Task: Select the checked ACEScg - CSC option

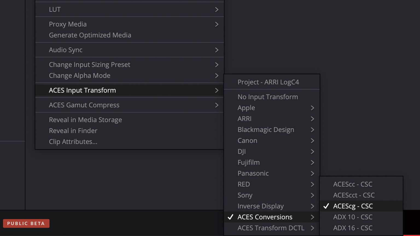Action: pos(361,206)
